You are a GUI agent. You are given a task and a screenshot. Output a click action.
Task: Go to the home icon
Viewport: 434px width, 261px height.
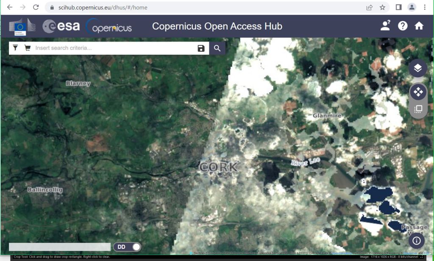pyautogui.click(x=419, y=26)
